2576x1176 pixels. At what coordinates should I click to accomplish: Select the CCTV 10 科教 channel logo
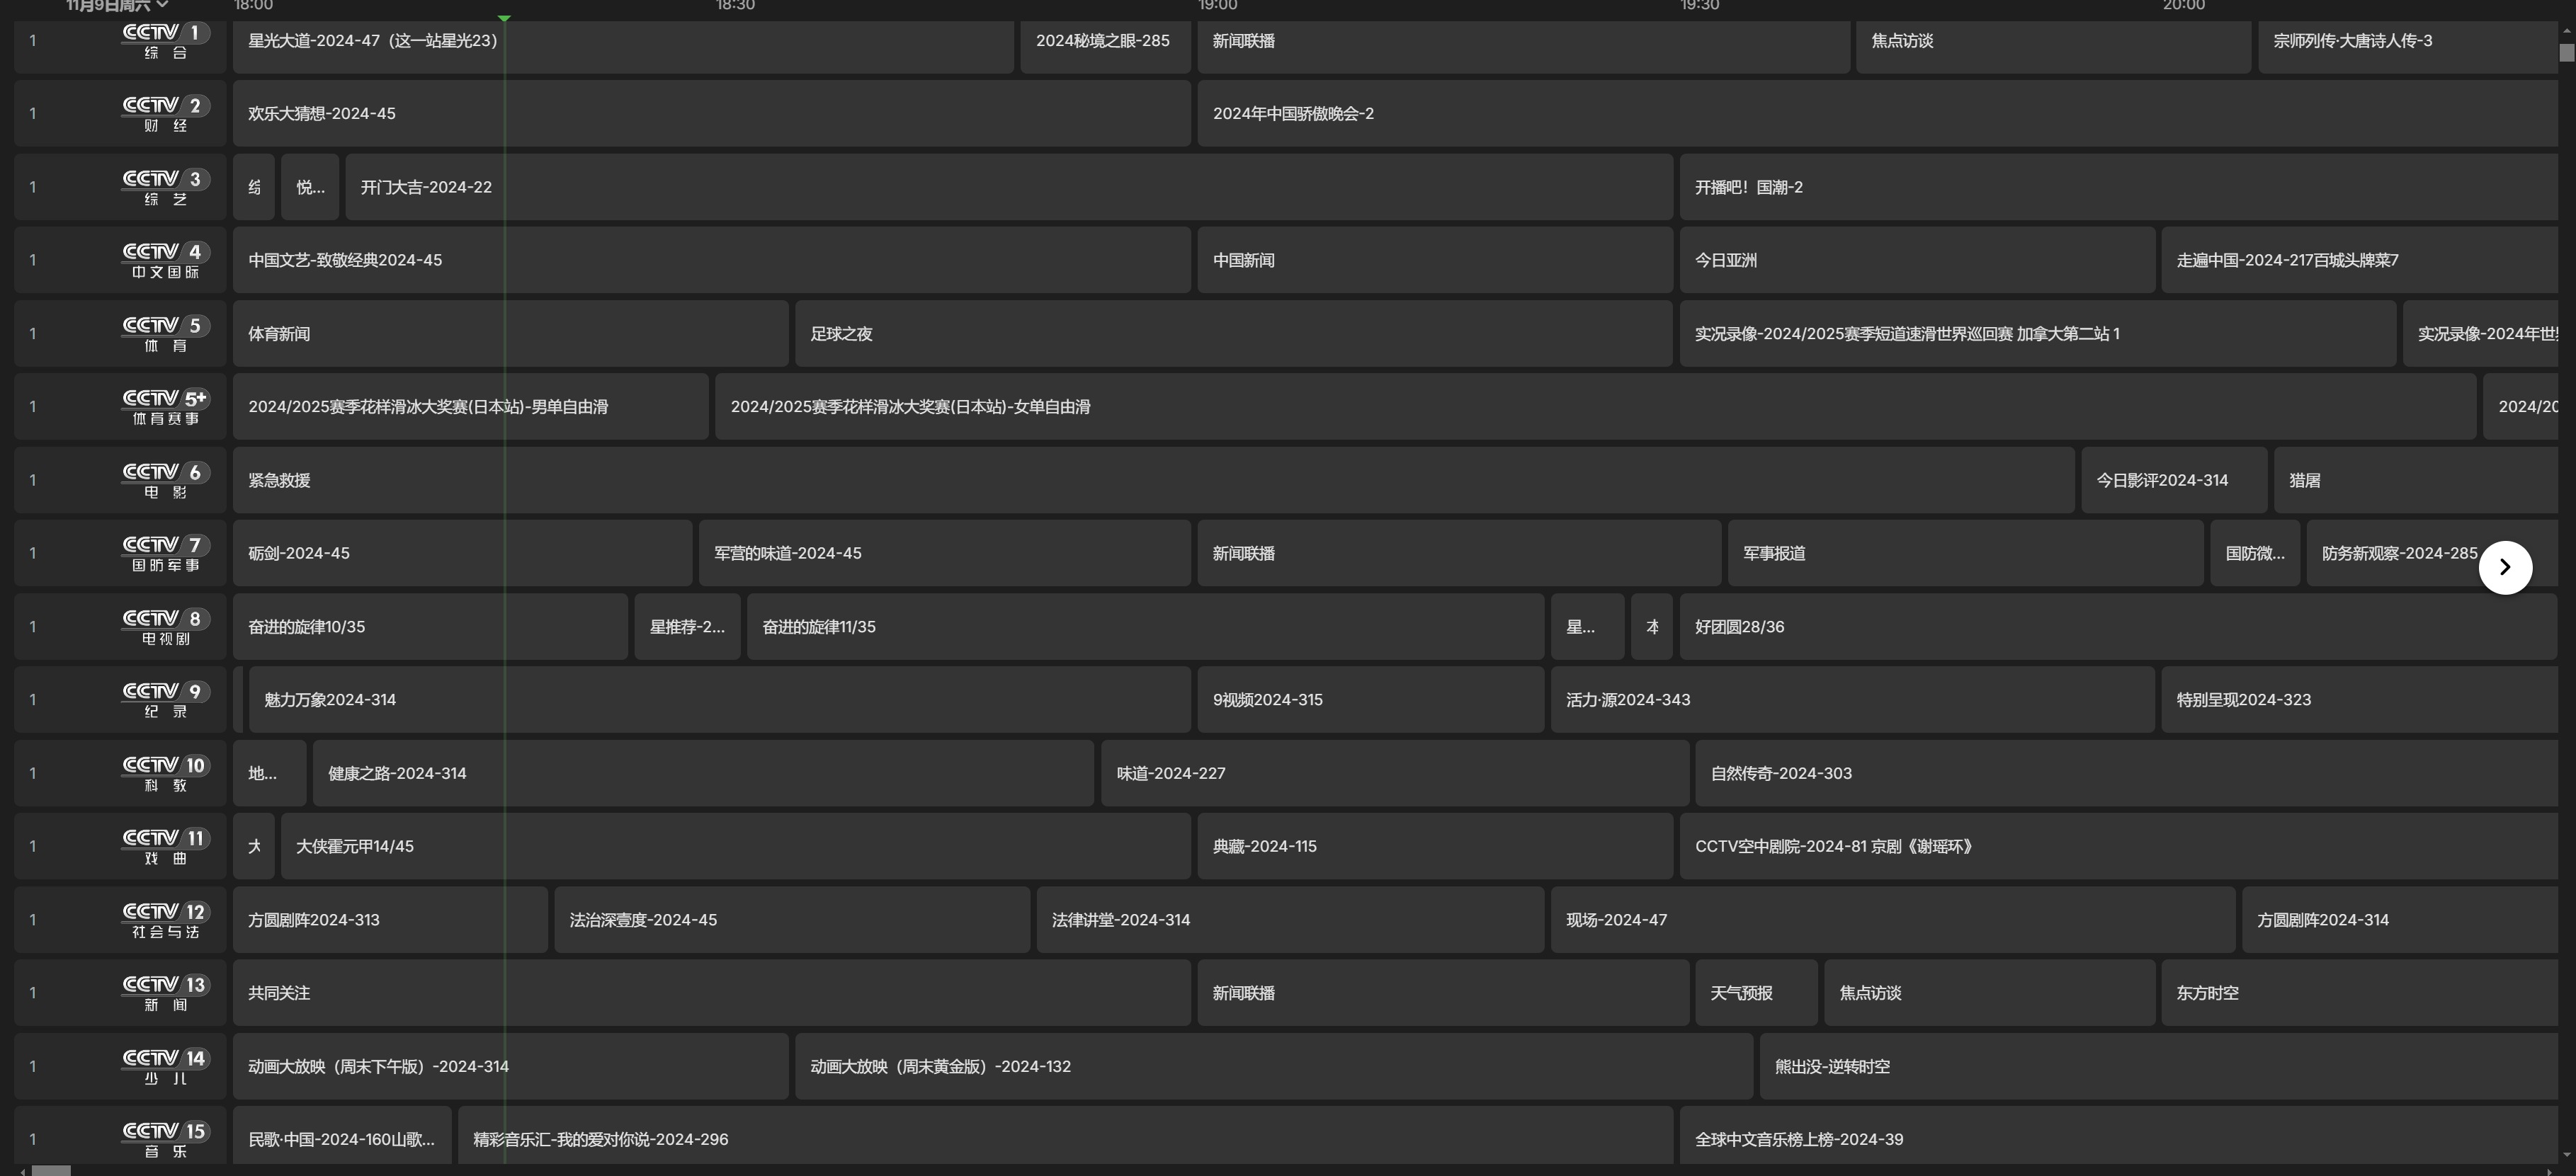[x=166, y=773]
